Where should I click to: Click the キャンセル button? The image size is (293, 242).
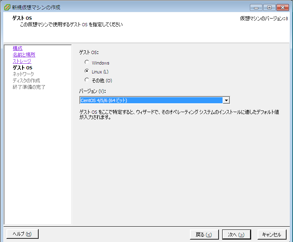click(x=272, y=234)
